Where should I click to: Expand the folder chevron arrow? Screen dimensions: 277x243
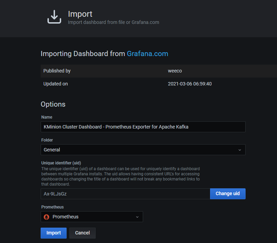239,150
